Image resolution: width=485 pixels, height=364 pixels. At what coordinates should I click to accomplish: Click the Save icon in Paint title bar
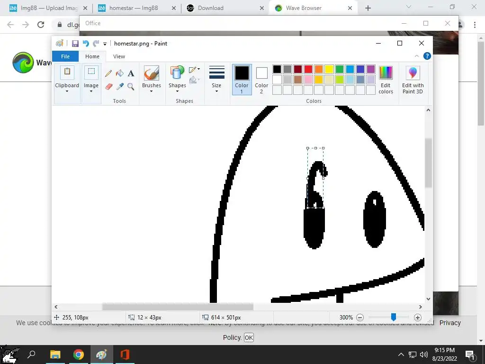[75, 44]
